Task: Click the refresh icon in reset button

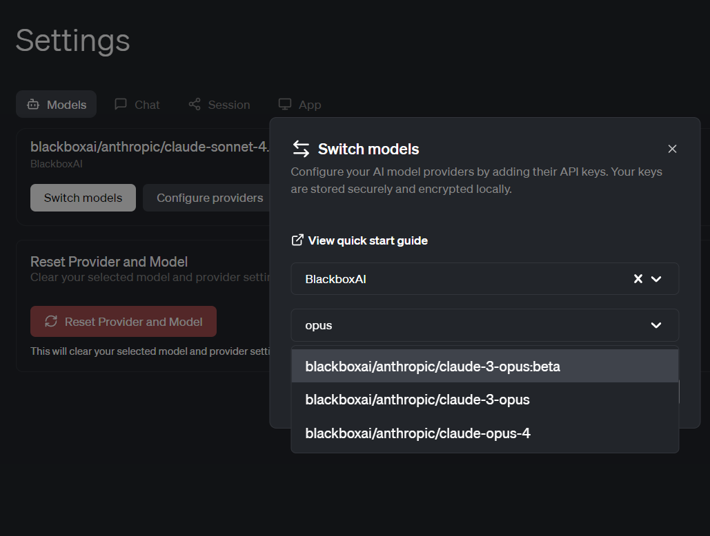Action: [x=51, y=321]
